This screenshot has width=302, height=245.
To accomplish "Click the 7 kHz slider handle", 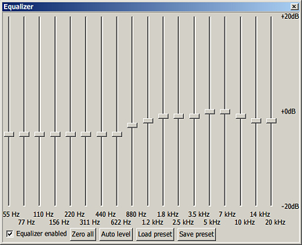I will (x=225, y=111).
